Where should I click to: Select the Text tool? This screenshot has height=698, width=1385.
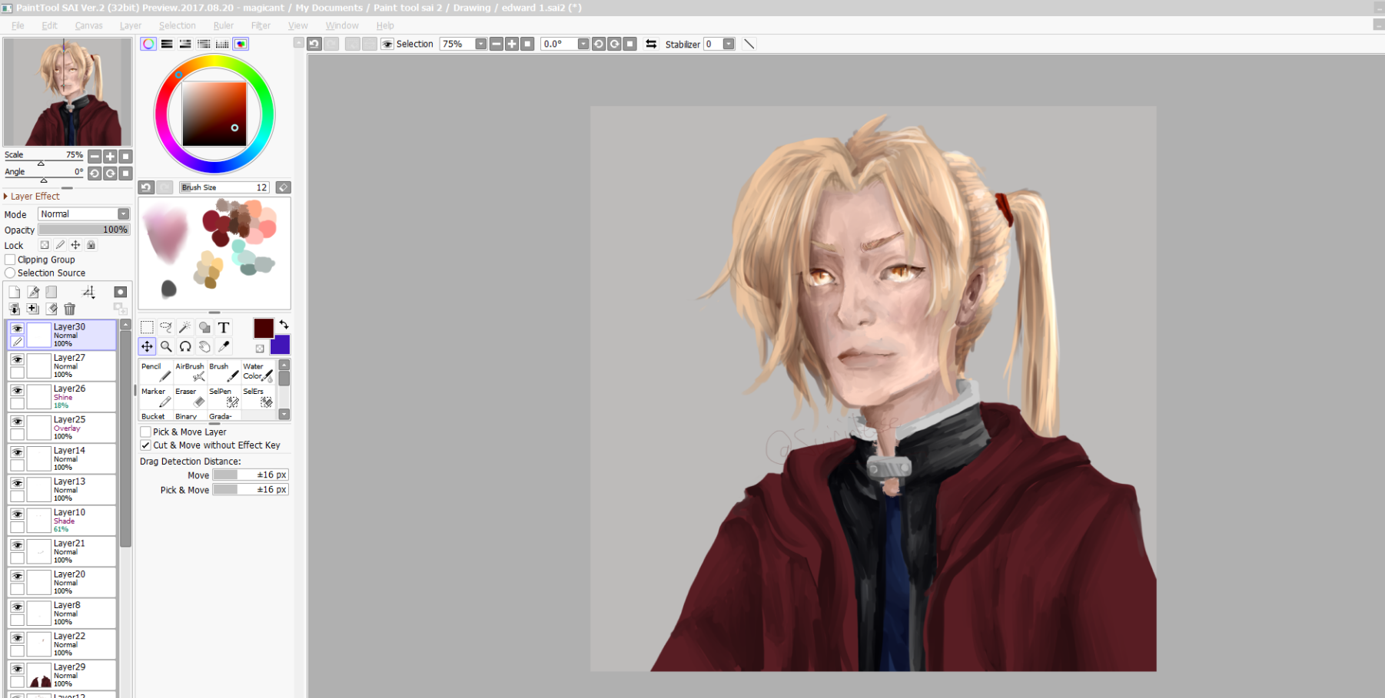pyautogui.click(x=224, y=327)
